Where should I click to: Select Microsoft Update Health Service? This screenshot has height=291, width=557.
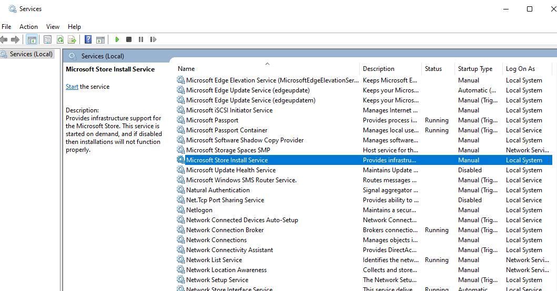(231, 170)
